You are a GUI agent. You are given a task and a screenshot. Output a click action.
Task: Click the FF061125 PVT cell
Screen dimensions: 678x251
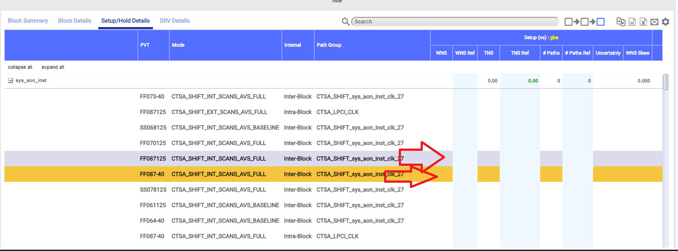click(x=153, y=205)
